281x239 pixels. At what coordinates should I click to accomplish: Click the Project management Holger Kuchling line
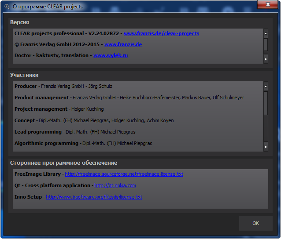(59, 109)
